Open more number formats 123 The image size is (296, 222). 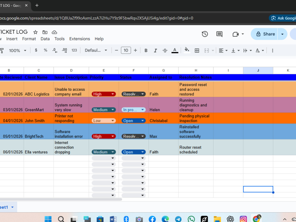tap(74, 50)
